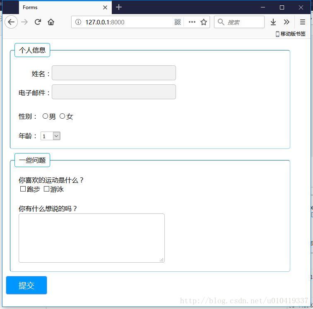Click the forward navigation arrow
Image resolution: width=313 pixels, height=309 pixels.
[24, 22]
